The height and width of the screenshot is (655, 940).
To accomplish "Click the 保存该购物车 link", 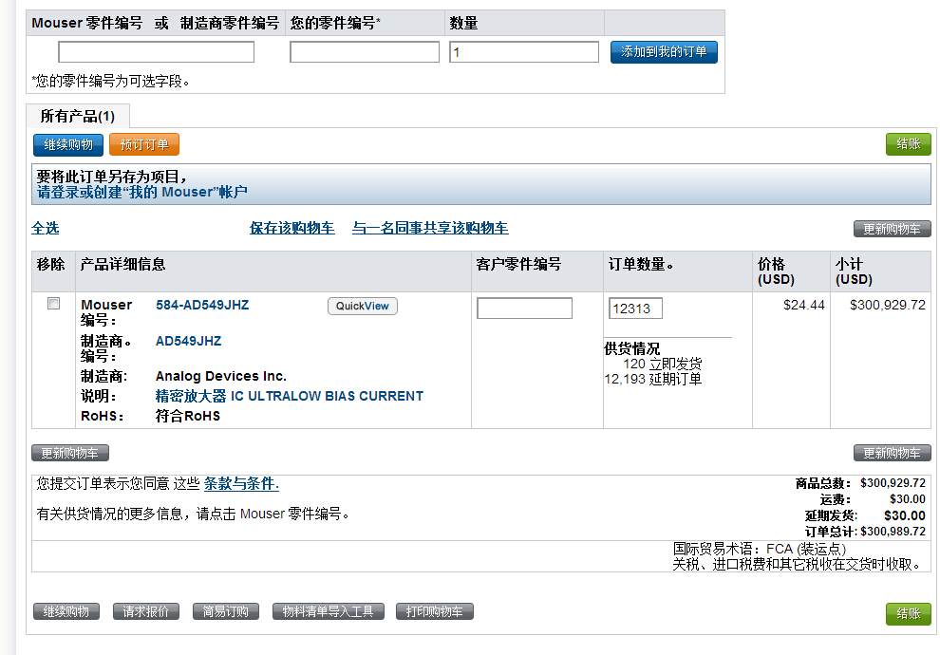I will tap(291, 229).
